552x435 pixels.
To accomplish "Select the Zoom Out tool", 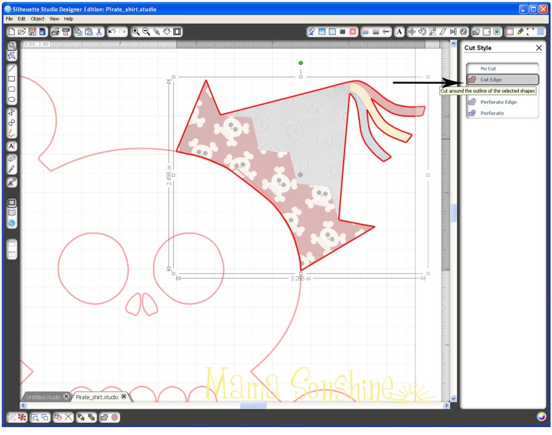I will (x=144, y=31).
